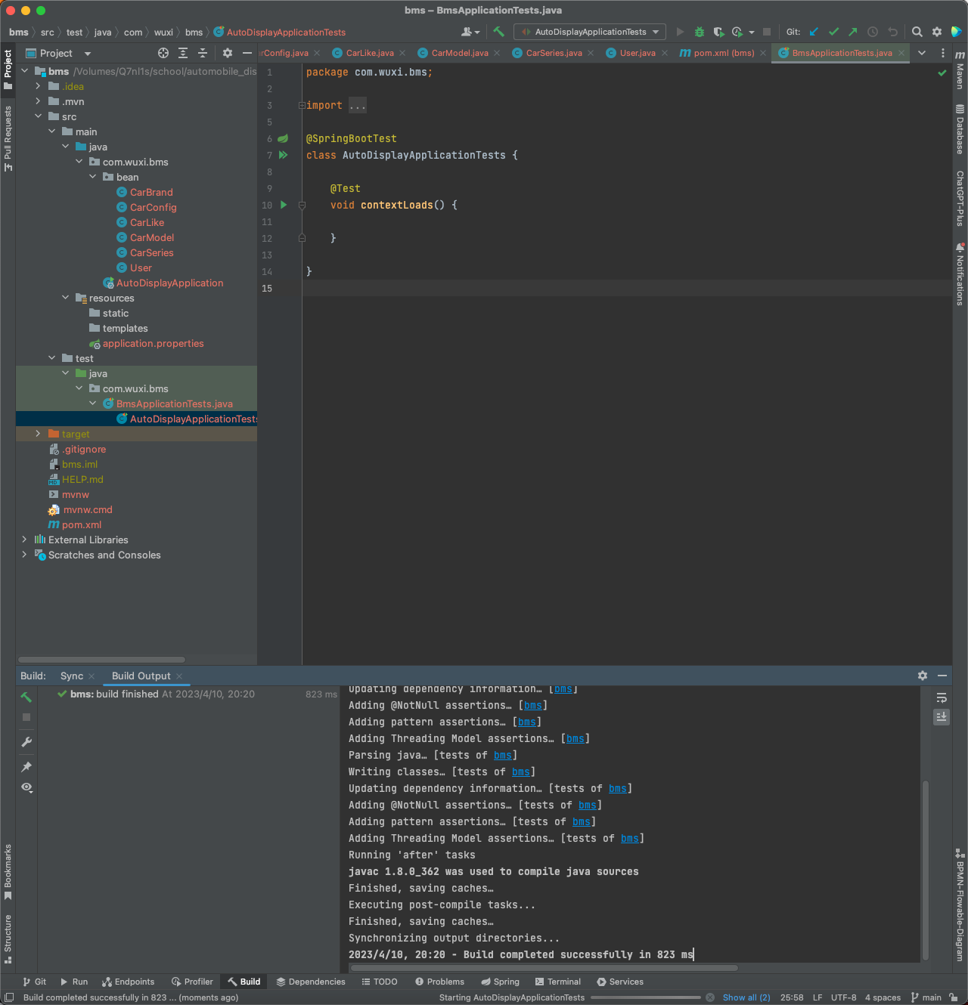Click the bms link in Parsing java line
The height and width of the screenshot is (1005, 968).
503,755
